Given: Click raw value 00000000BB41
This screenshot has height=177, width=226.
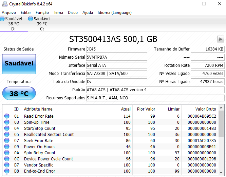Looking at the screenshot, I should point(202,146).
